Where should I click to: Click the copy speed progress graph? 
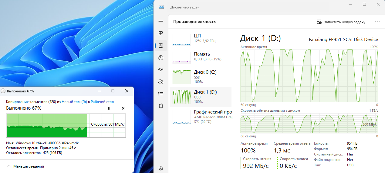pyautogui.click(x=66, y=126)
